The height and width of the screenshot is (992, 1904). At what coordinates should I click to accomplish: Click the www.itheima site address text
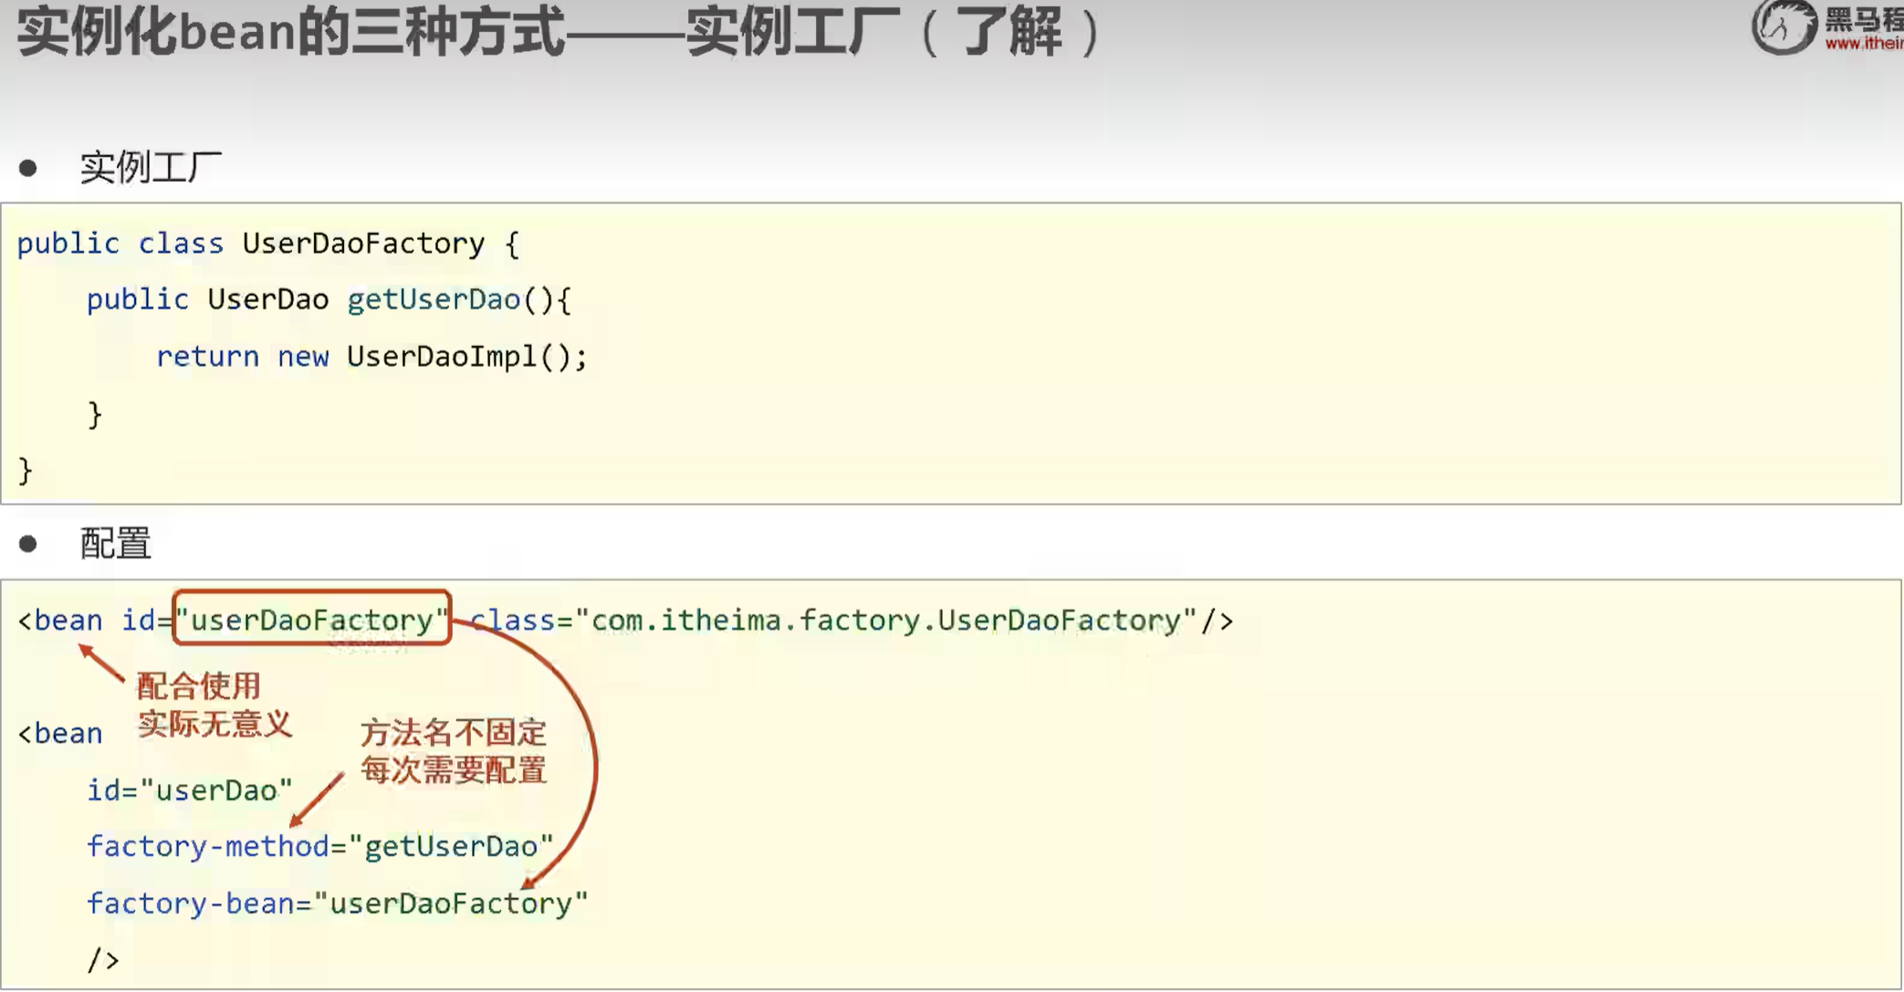tap(1864, 43)
